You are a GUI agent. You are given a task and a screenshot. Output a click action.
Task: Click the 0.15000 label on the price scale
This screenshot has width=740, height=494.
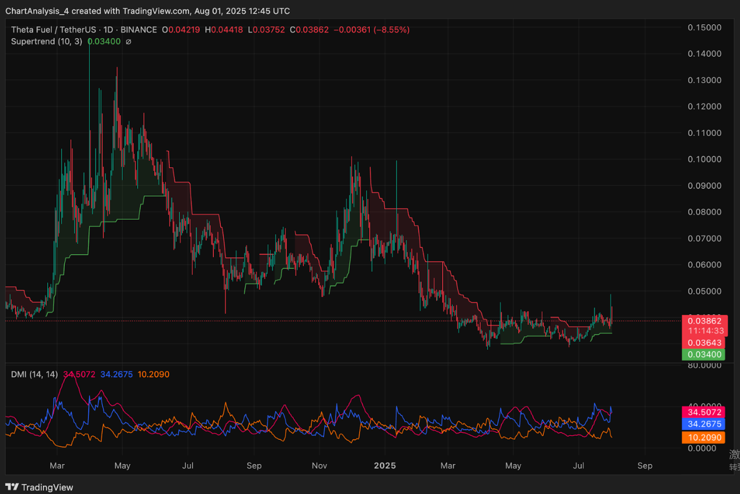[704, 27]
